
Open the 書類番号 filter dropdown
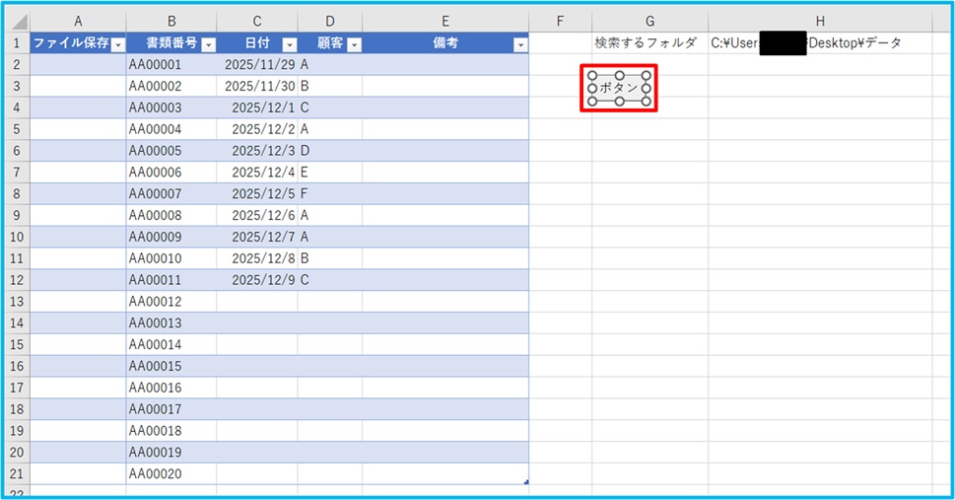pos(208,44)
